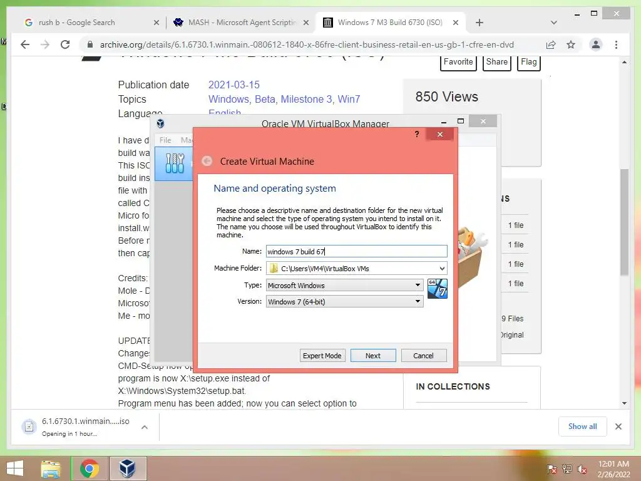Click the muted volume tray icon
Screen dimensions: 641x481
(x=582, y=469)
